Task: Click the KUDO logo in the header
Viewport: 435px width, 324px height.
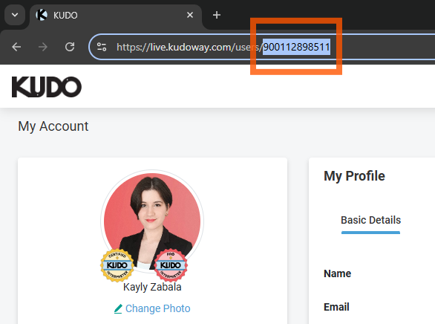Action: (x=47, y=87)
